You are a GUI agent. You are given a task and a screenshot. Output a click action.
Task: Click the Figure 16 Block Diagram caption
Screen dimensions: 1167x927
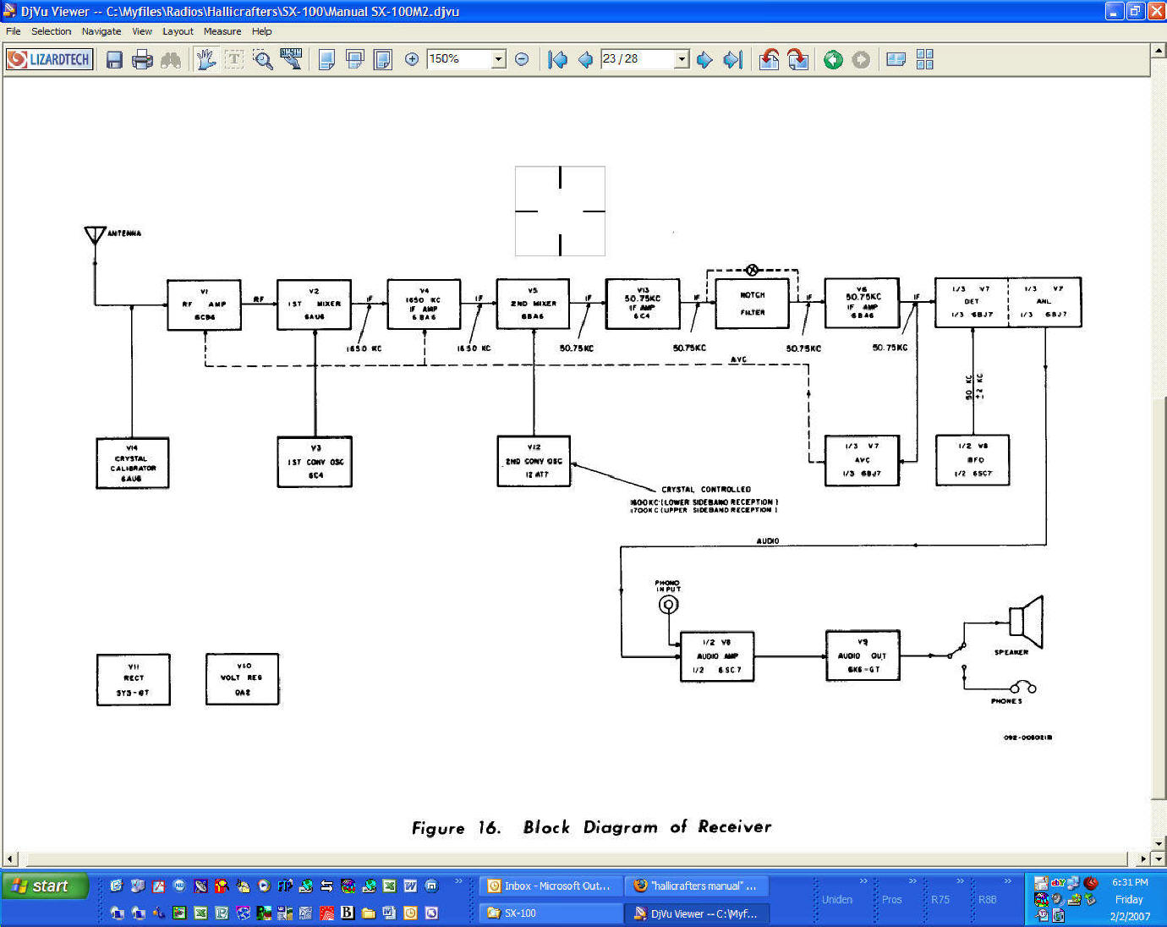coord(591,827)
